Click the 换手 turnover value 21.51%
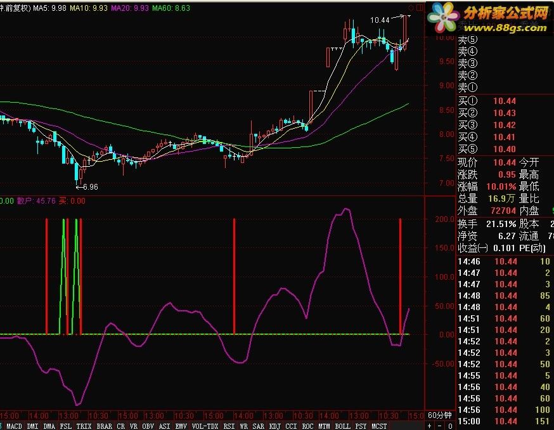 [501, 224]
